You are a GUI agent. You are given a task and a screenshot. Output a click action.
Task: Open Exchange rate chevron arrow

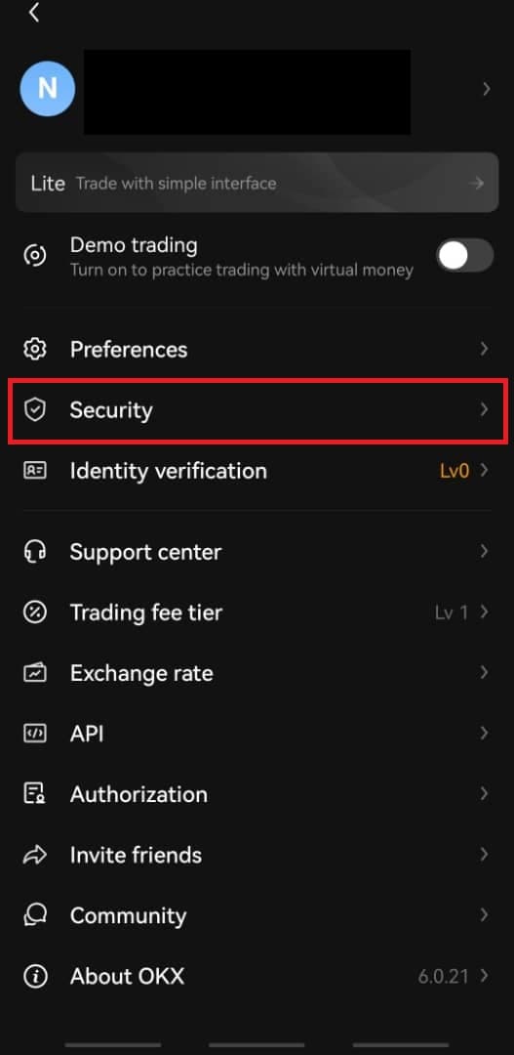click(x=484, y=672)
